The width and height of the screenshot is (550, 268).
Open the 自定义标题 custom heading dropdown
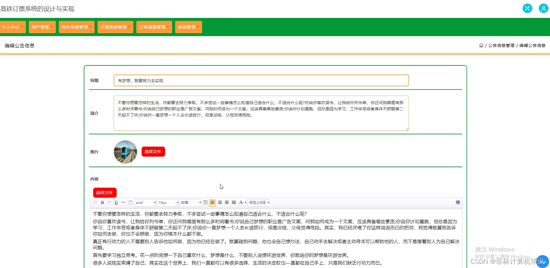point(259,203)
